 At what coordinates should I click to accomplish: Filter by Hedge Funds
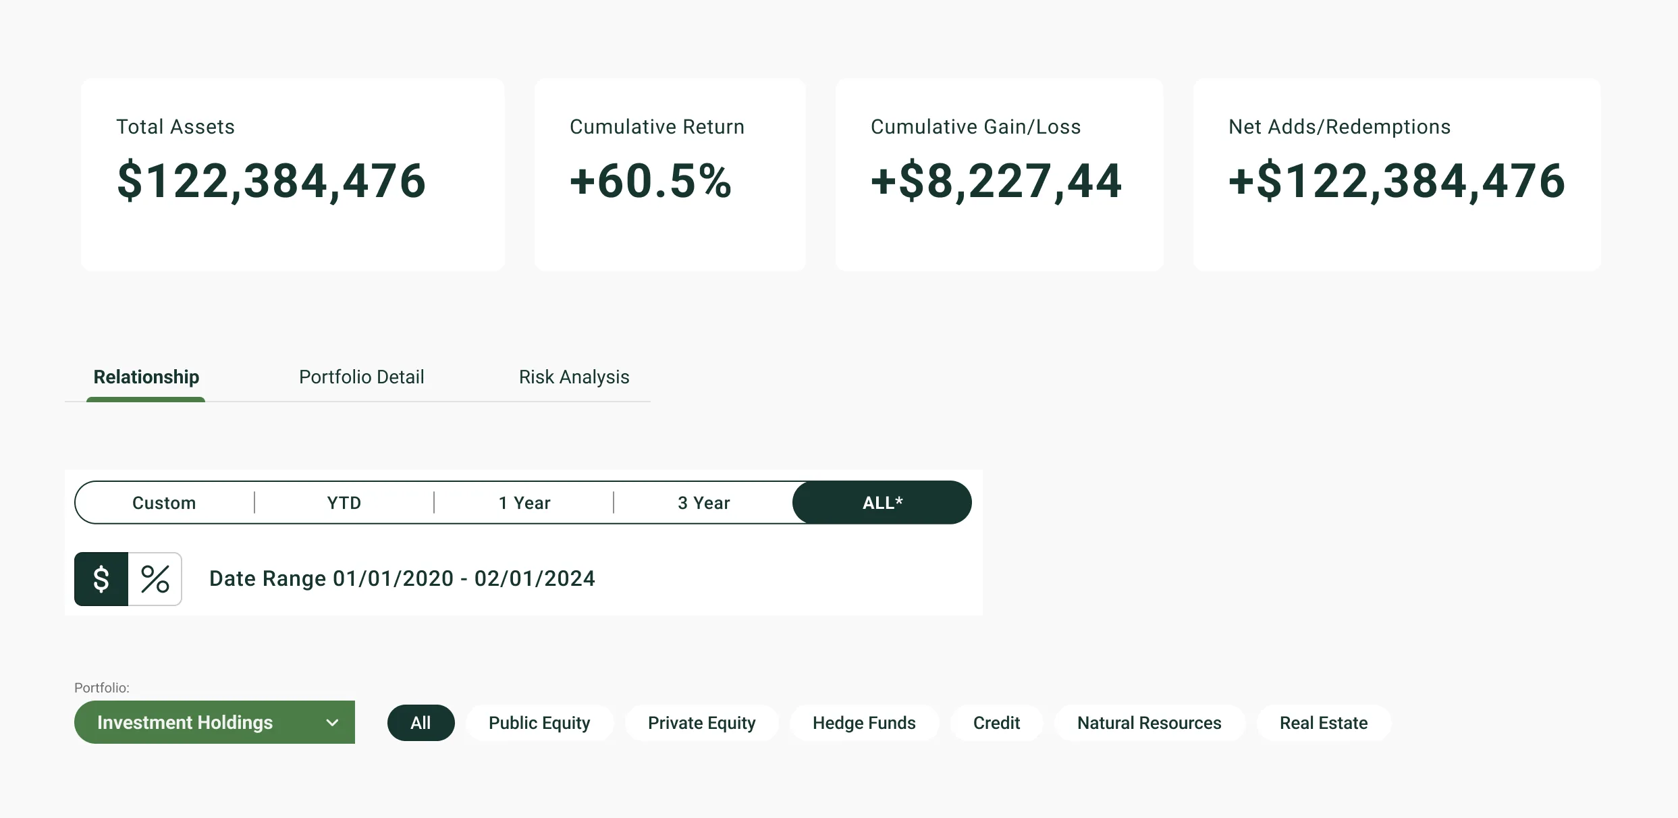864,723
